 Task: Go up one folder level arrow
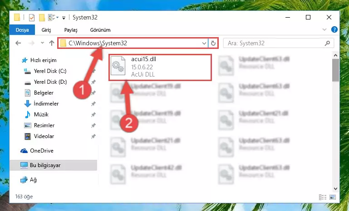(52, 43)
